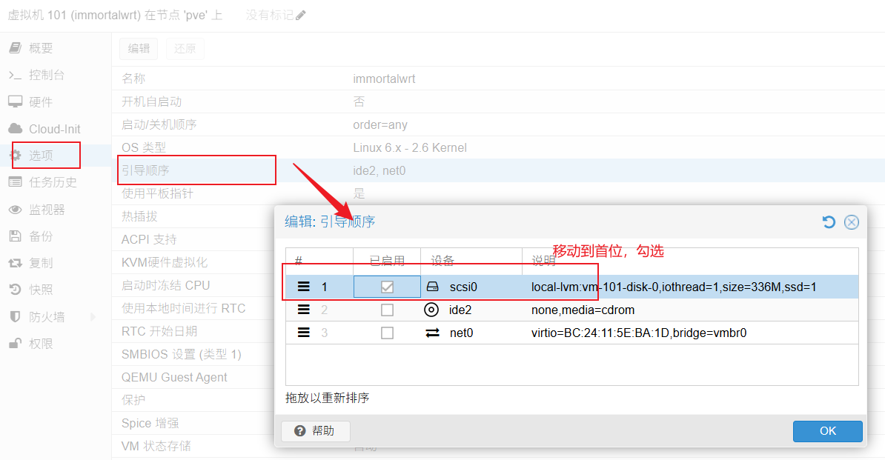Click the 硬件 monitor icon
Image resolution: width=885 pixels, height=460 pixels.
(16, 102)
